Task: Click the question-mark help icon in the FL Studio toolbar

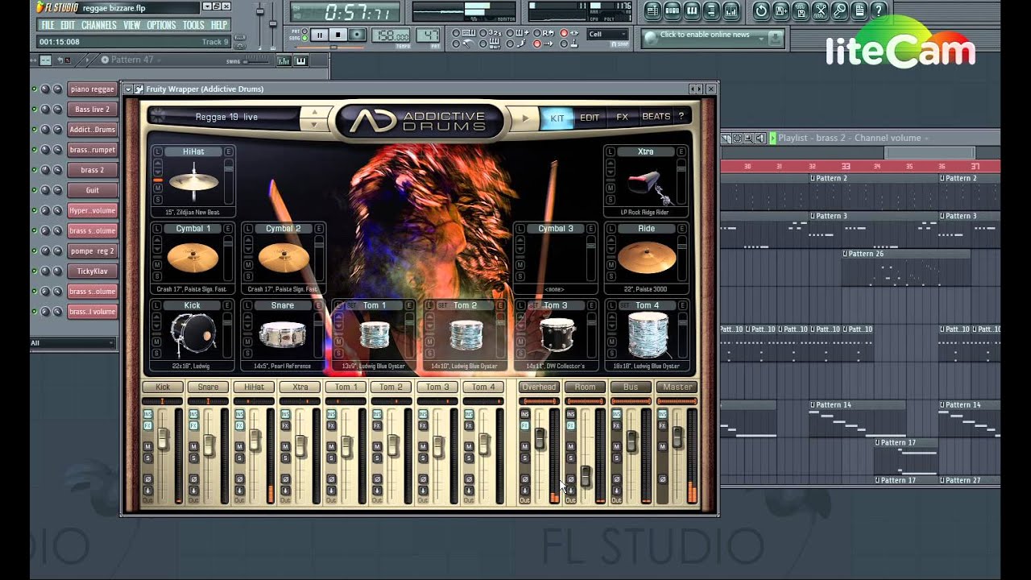Action: tap(879, 10)
